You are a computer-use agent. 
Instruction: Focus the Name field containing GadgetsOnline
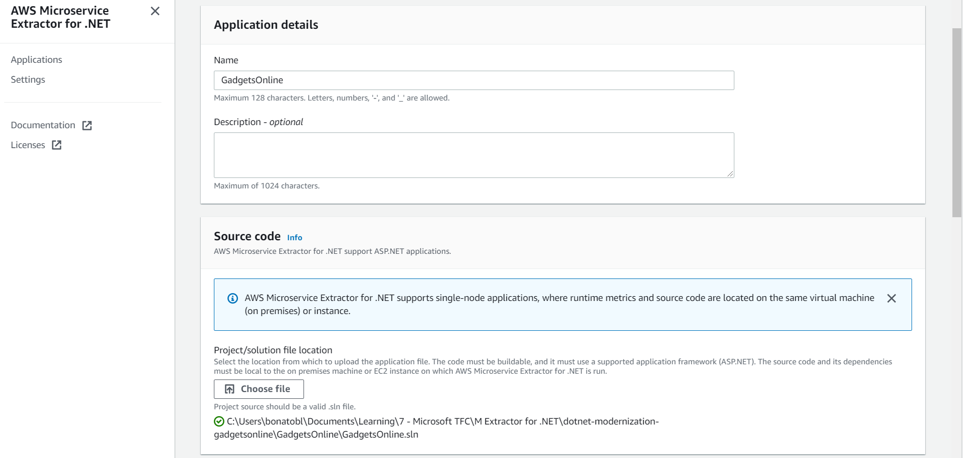[x=473, y=80]
